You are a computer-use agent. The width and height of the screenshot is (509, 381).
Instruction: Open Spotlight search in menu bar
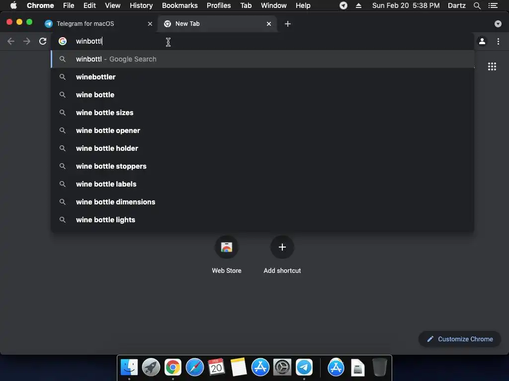(x=477, y=5)
